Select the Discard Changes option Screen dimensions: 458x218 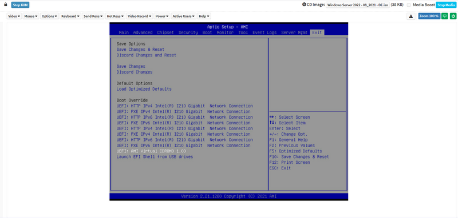pos(135,72)
